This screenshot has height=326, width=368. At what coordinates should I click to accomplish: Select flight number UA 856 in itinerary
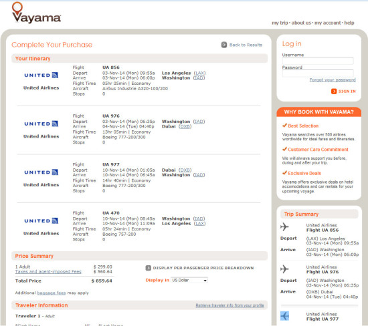111,67
